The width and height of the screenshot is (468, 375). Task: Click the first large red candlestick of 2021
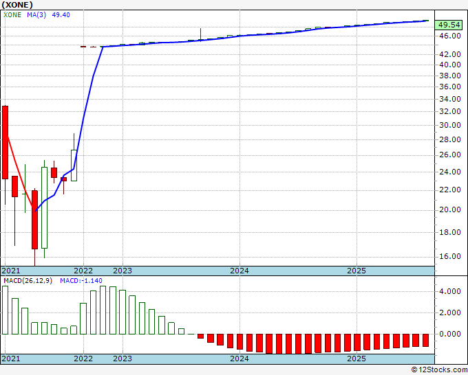(x=5, y=142)
